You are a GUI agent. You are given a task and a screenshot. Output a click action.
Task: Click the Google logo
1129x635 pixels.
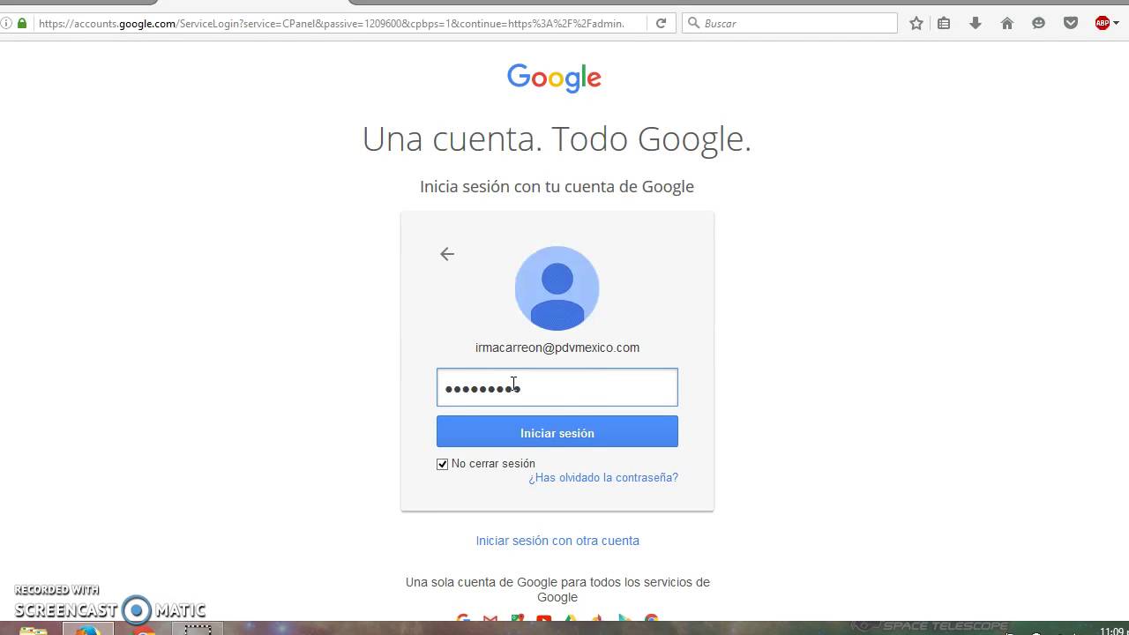click(x=555, y=78)
